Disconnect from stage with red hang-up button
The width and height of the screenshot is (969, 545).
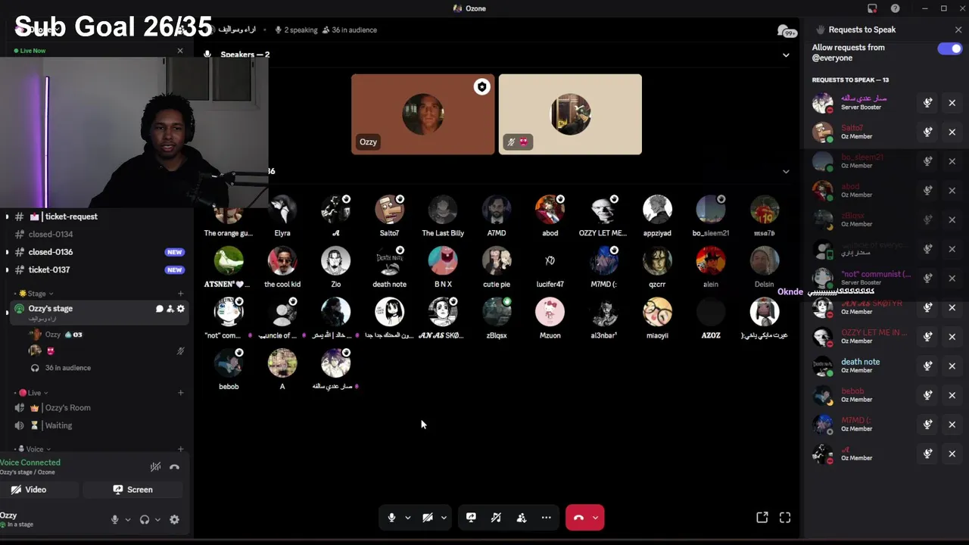pos(578,518)
